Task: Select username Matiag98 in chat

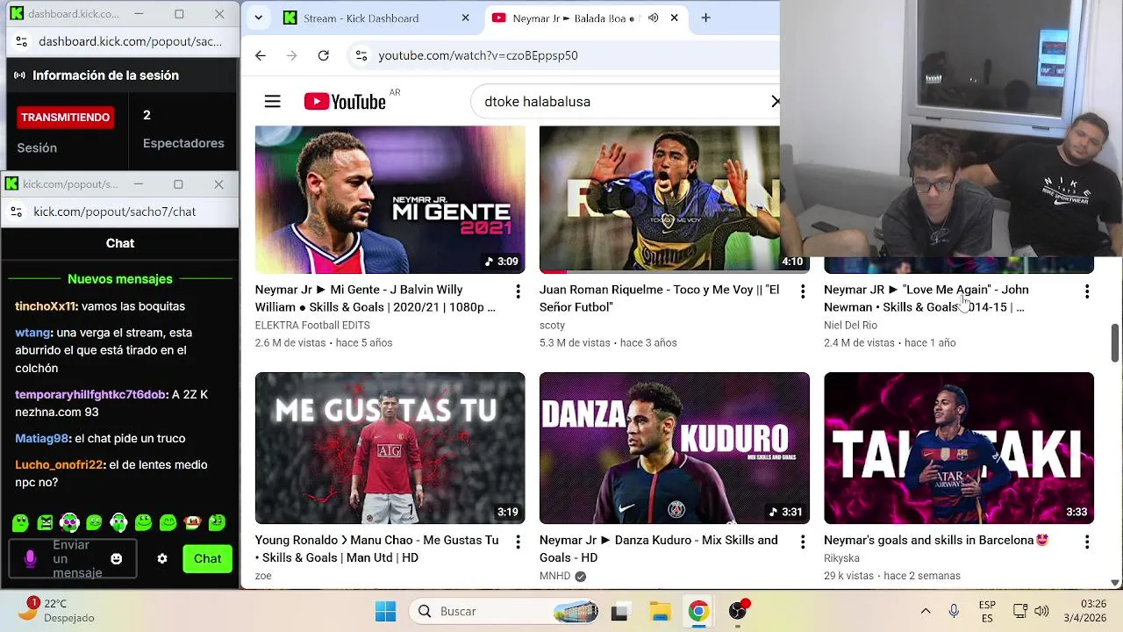Action: pos(41,438)
